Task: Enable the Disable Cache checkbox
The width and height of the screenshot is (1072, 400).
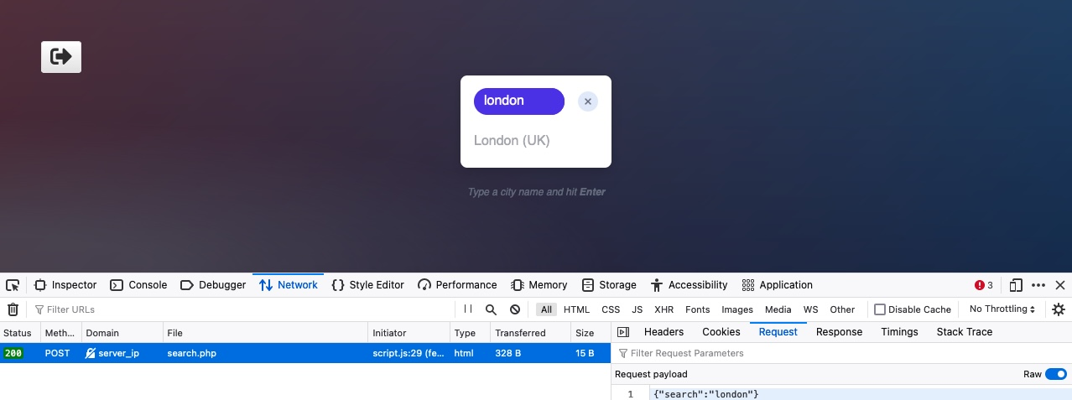Action: [x=880, y=309]
